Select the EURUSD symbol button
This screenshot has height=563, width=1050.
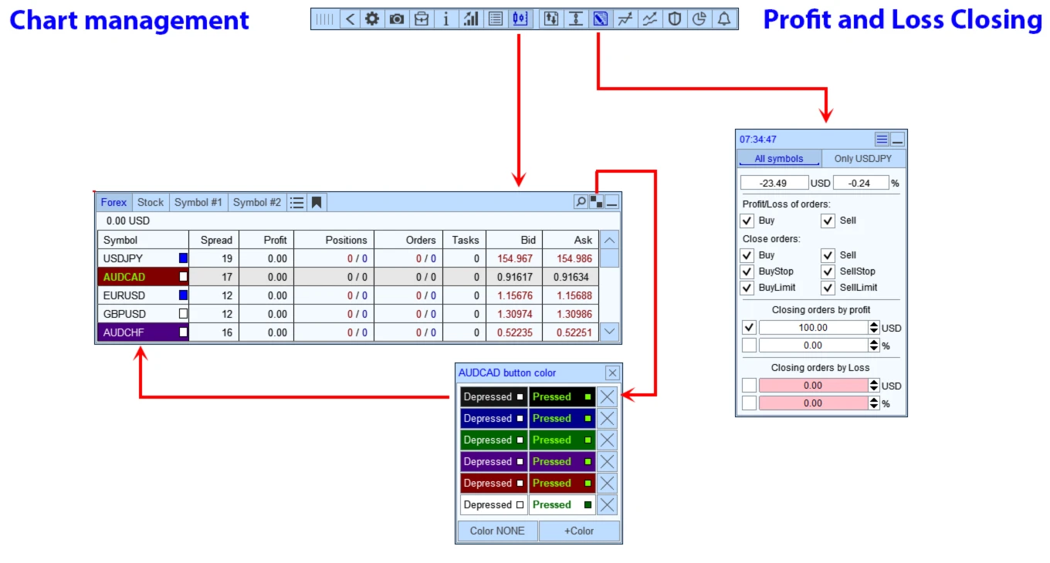143,295
